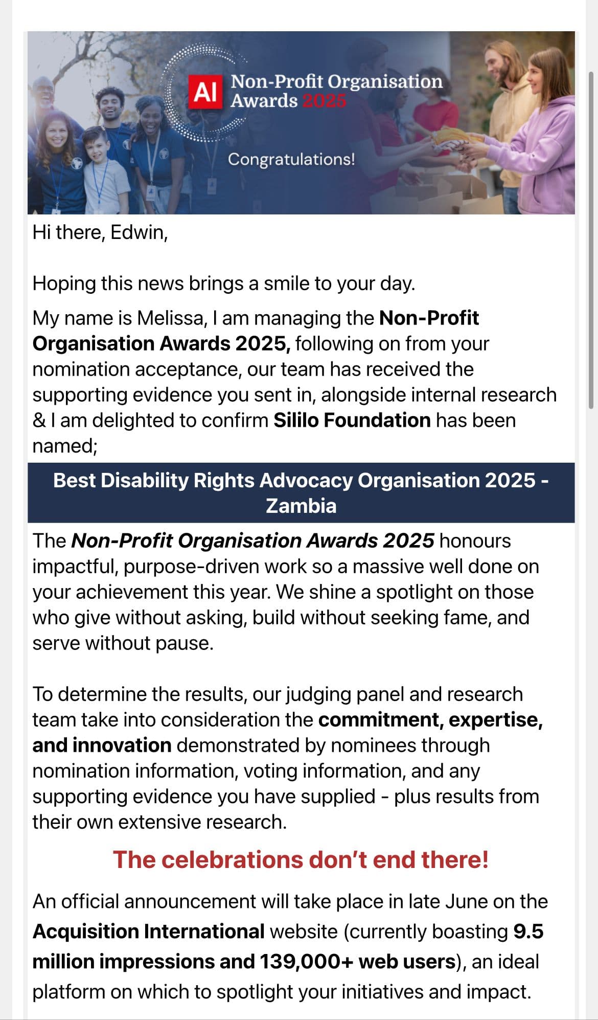Screen dimensions: 598x1020
Task: Click the "Non-Profit Organisation Awards 2025" banner title
Action: click(336, 91)
